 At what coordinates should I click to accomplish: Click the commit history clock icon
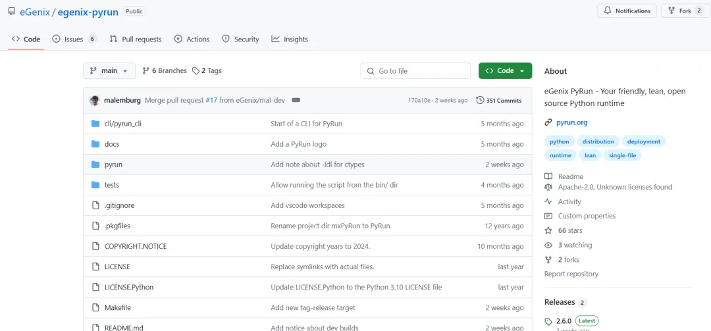pyautogui.click(x=480, y=101)
